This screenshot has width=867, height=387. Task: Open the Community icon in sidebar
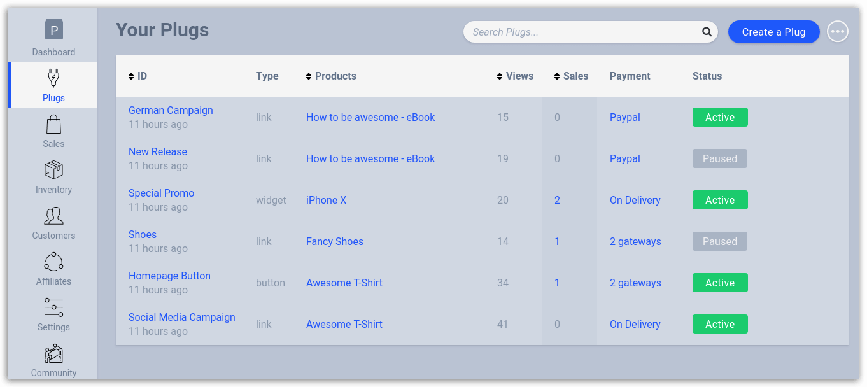coord(53,353)
